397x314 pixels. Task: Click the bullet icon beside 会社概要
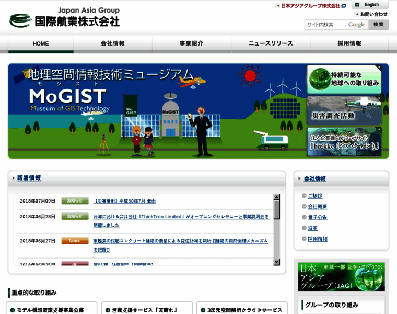click(304, 207)
